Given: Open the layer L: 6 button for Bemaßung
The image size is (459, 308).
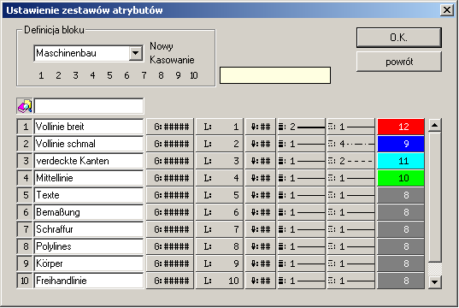Looking at the screenshot, I should (220, 212).
